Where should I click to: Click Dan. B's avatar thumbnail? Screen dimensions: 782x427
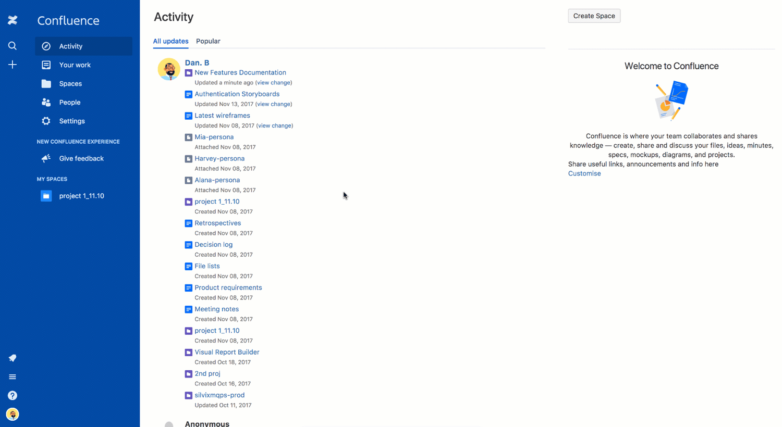coord(168,69)
